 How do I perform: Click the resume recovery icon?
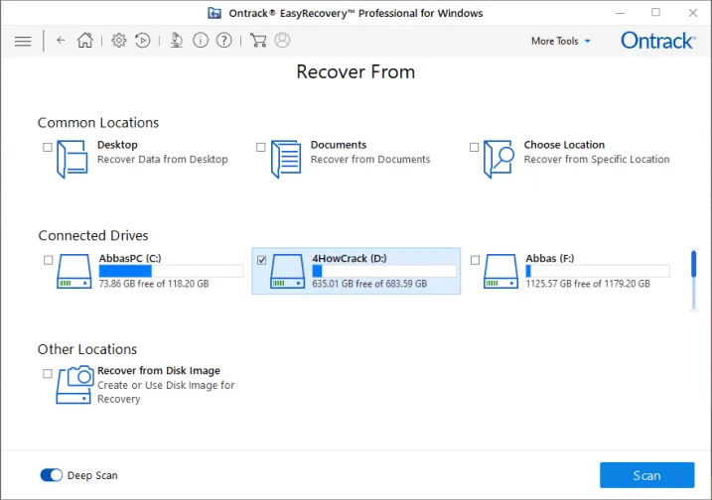point(143,41)
